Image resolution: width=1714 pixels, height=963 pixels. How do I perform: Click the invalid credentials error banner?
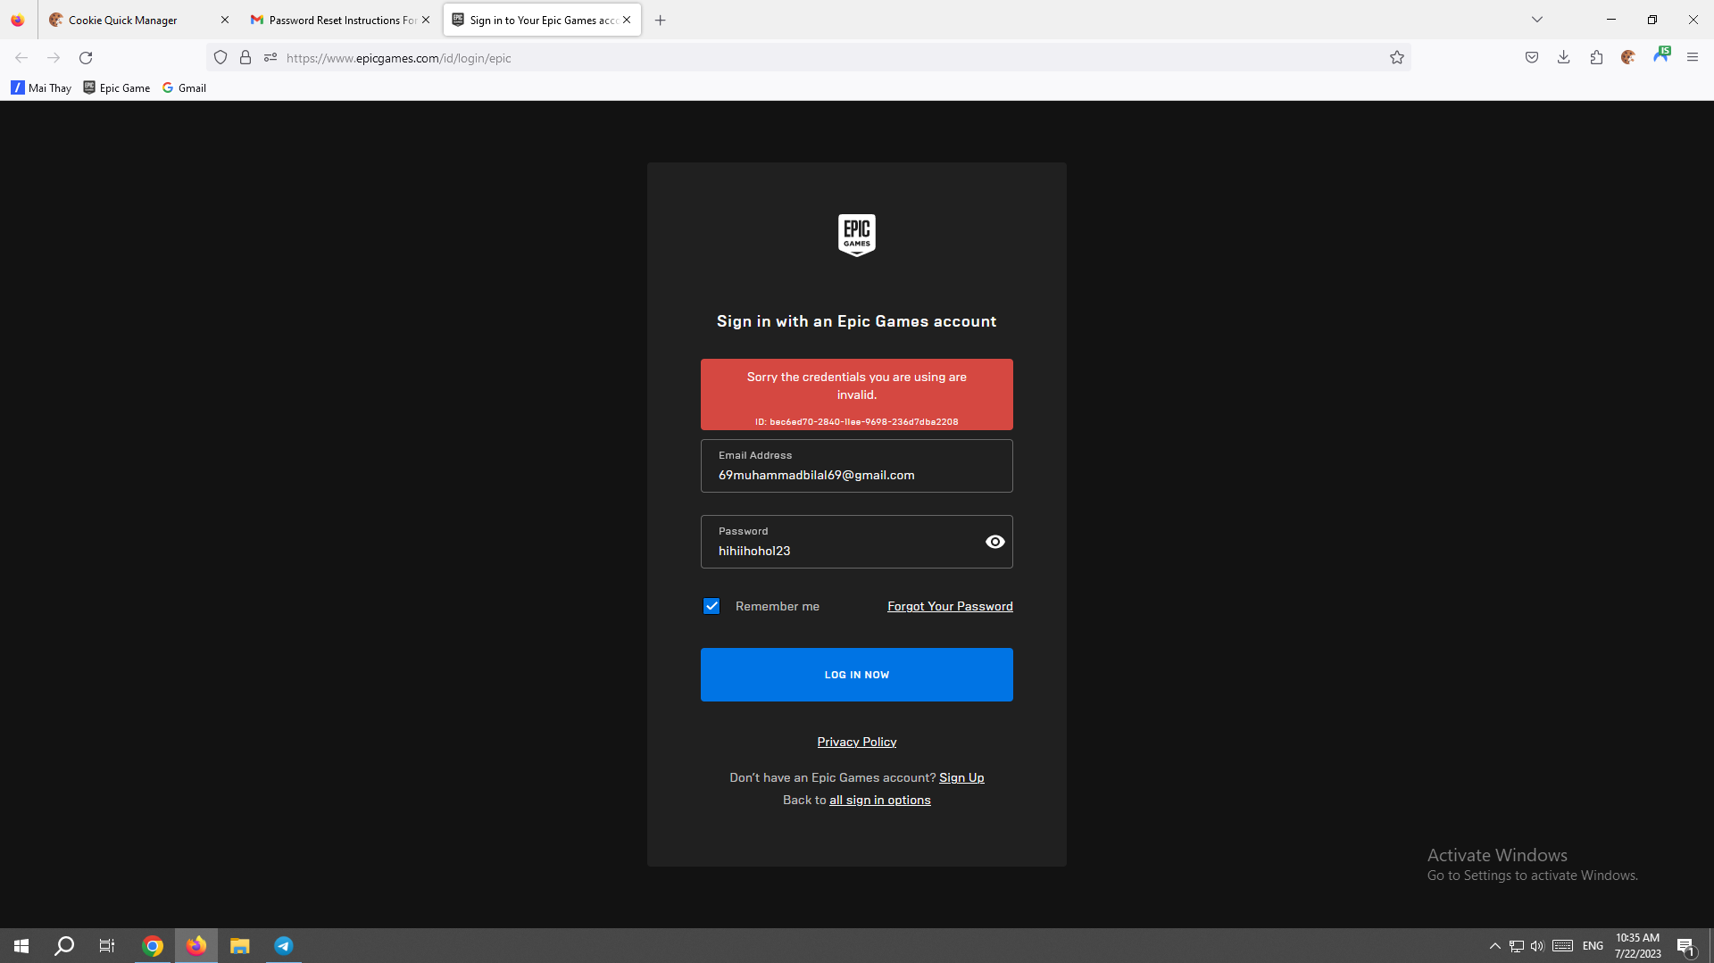point(857,394)
